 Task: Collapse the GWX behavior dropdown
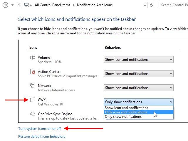click(x=139, y=102)
